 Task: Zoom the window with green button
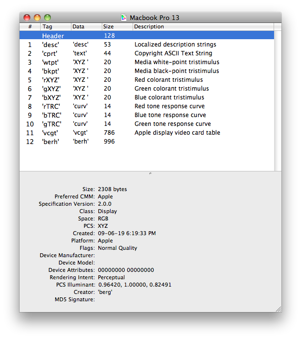point(47,18)
